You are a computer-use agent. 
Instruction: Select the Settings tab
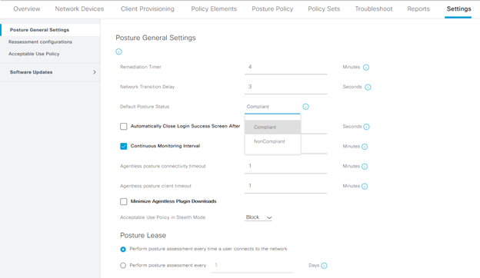(x=458, y=9)
